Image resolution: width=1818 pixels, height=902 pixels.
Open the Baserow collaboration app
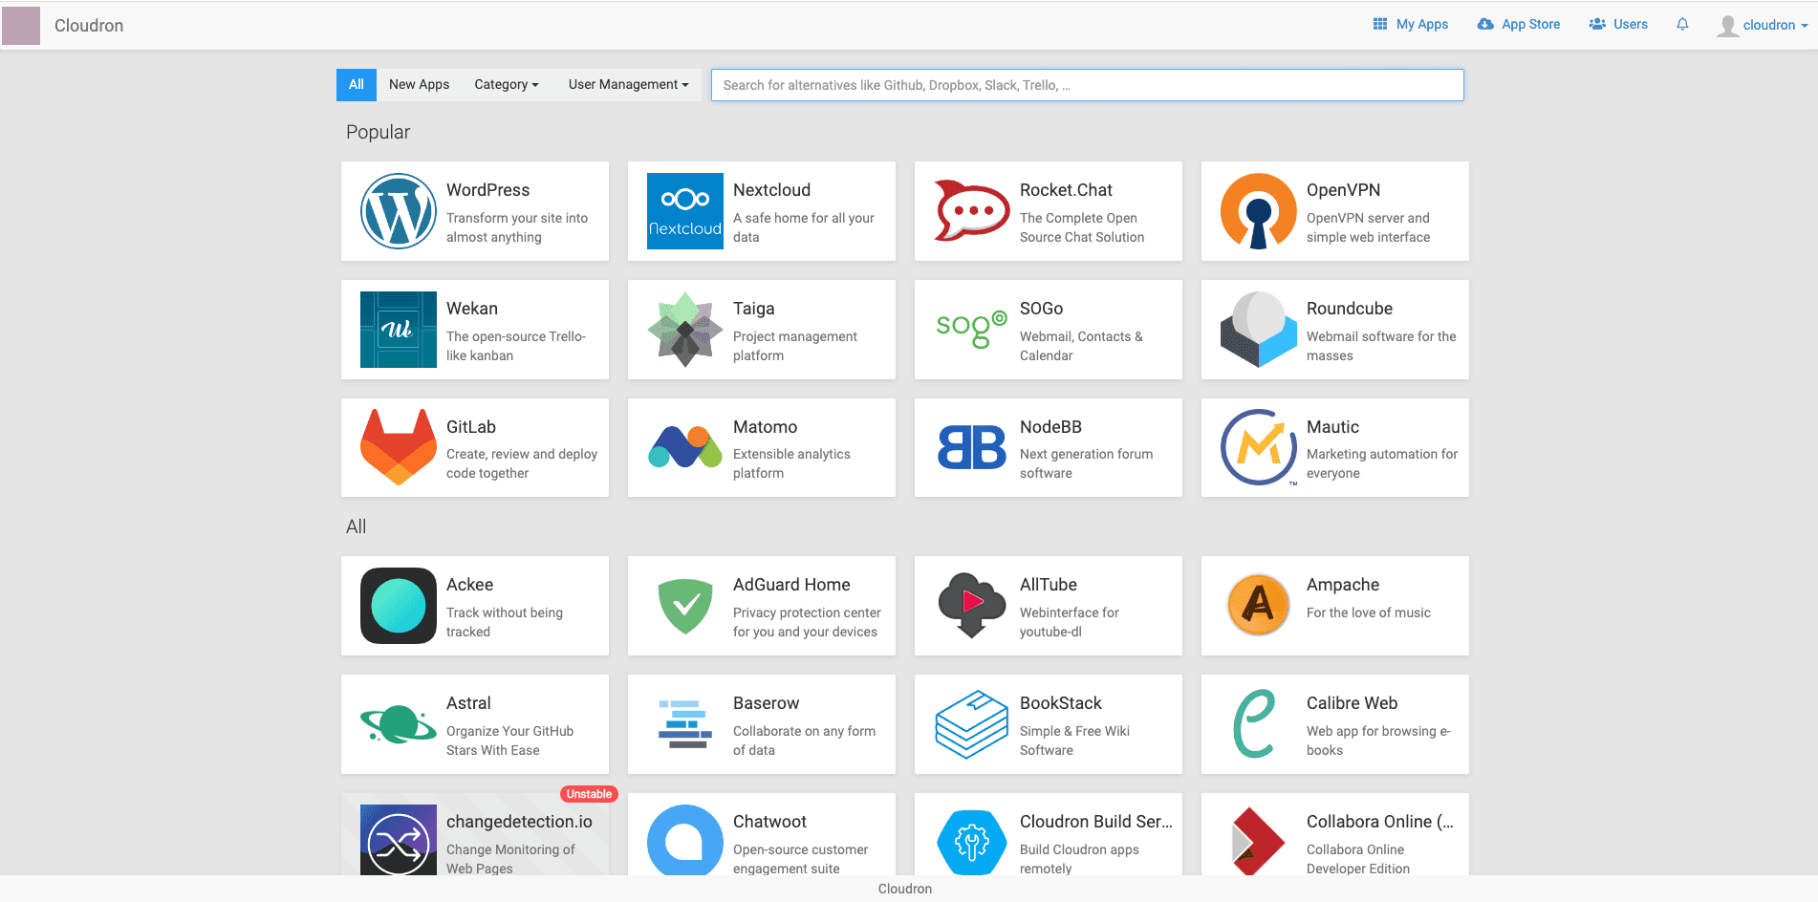(x=761, y=724)
